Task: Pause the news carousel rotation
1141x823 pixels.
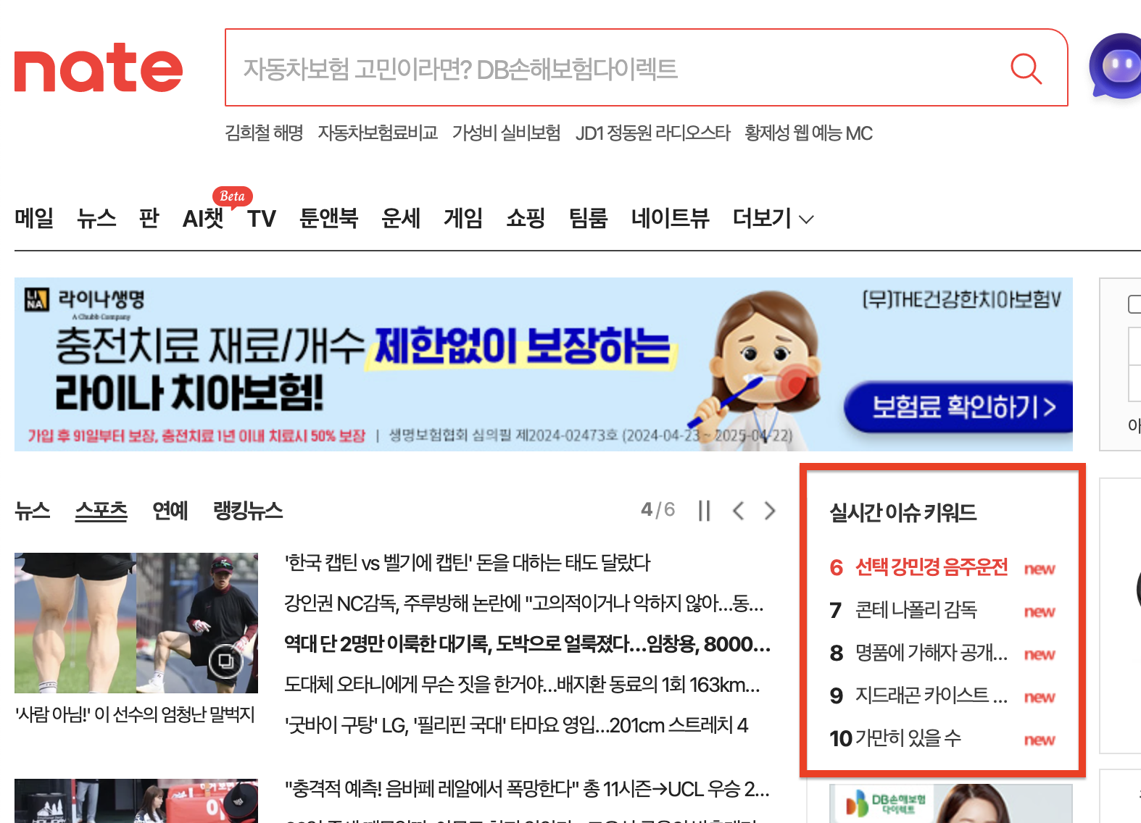Action: pyautogui.click(x=704, y=511)
